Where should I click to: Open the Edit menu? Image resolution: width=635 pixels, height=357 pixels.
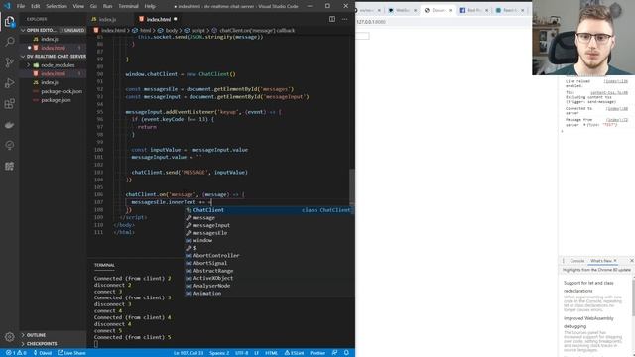(36, 6)
